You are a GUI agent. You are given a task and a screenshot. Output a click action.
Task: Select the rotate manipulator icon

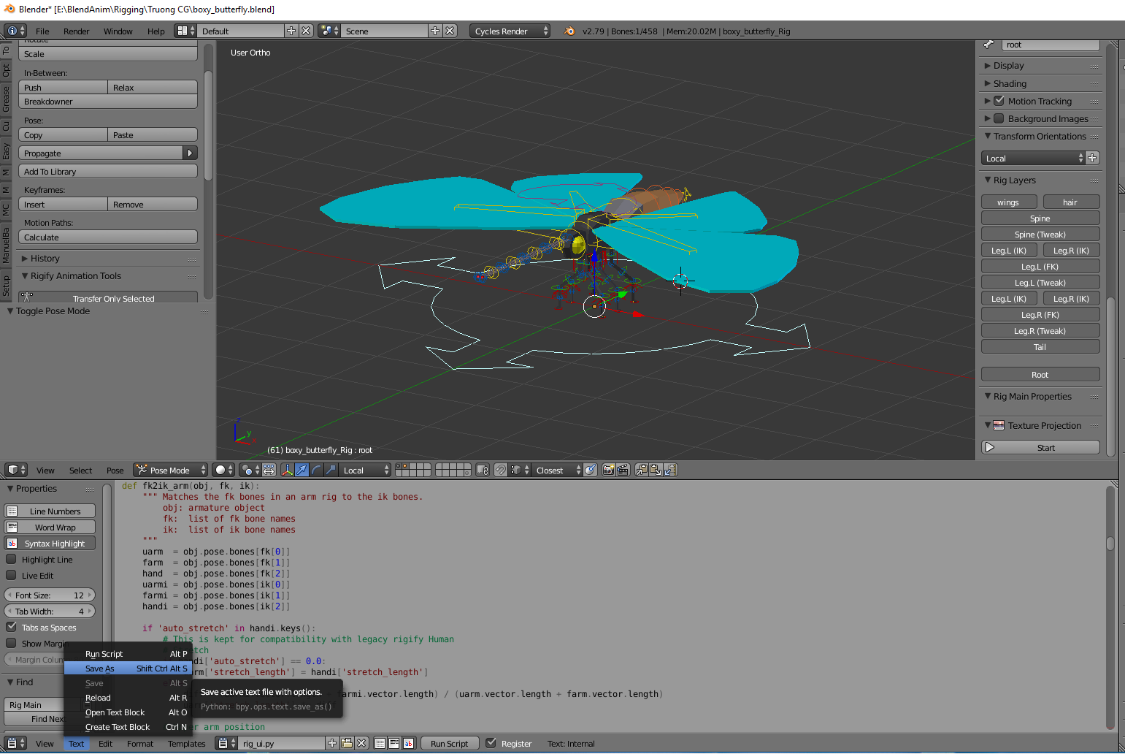tap(318, 470)
